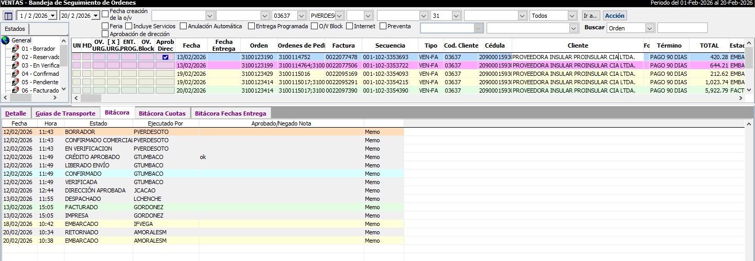Enable the Feria checkbox
Image resolution: width=755 pixels, height=261 pixels.
[x=105, y=26]
